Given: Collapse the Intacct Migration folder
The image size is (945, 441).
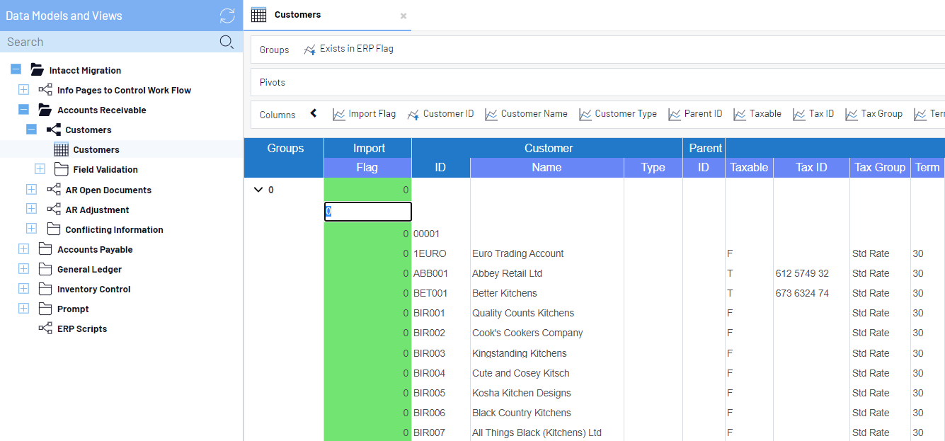Looking at the screenshot, I should (x=16, y=70).
